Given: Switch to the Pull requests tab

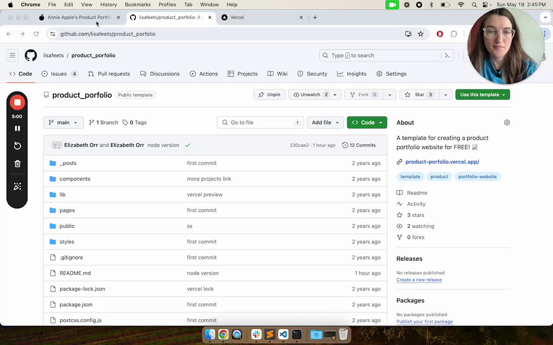Looking at the screenshot, I should click(109, 74).
